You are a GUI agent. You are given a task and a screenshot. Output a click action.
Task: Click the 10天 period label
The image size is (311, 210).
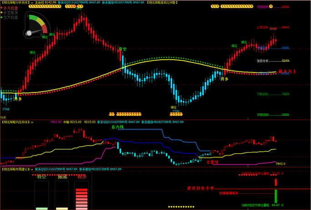click(3, 118)
